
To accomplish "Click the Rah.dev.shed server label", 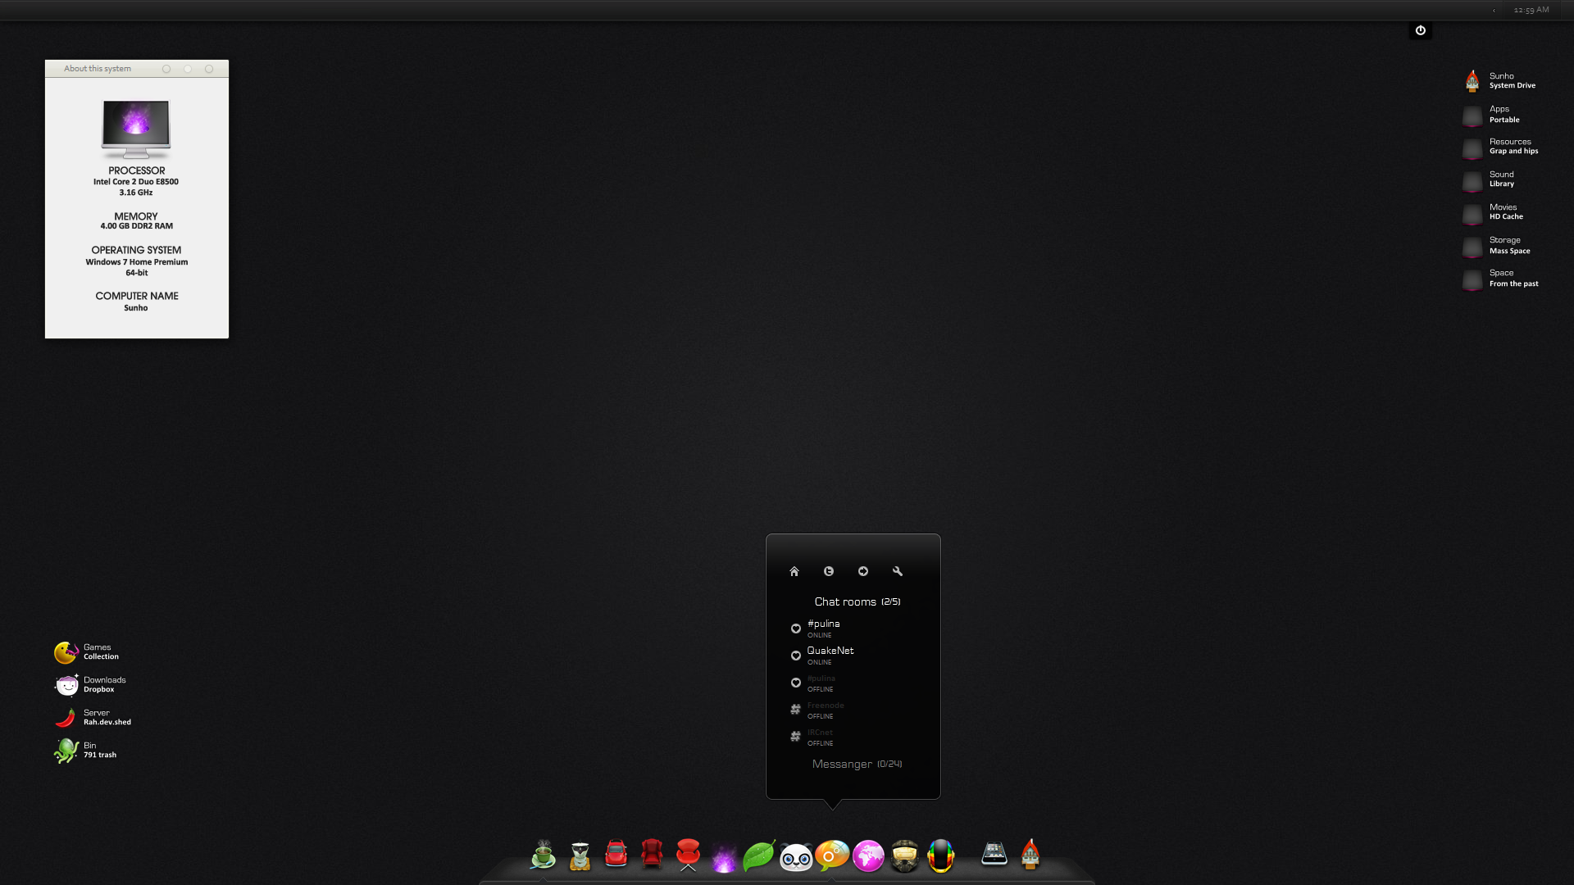I will click(x=107, y=723).
